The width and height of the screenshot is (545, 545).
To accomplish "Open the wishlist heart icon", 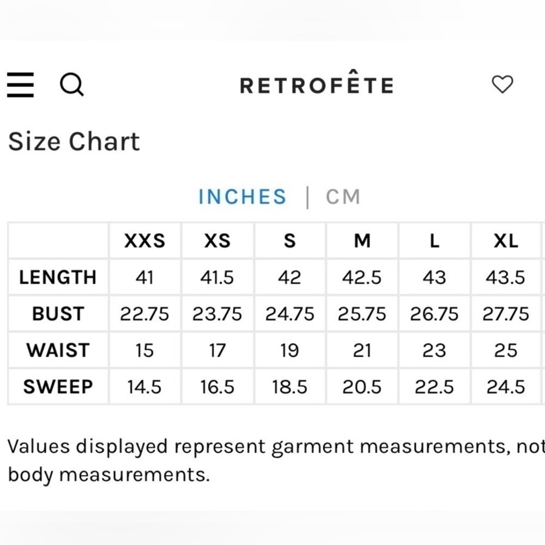I will click(x=502, y=84).
